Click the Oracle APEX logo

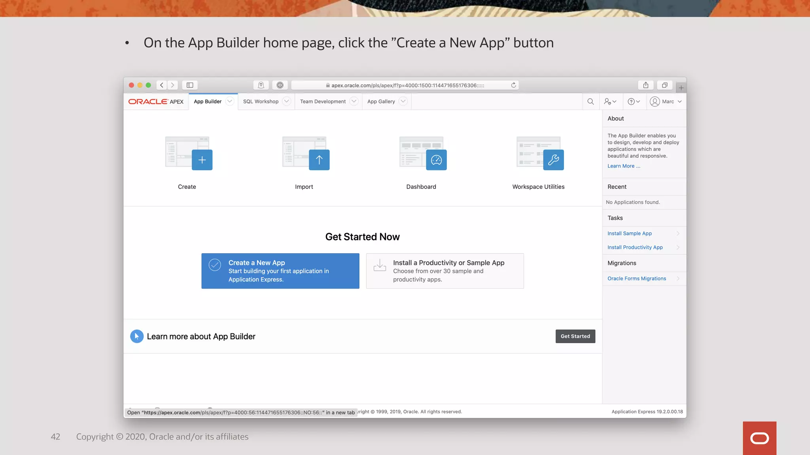(156, 102)
